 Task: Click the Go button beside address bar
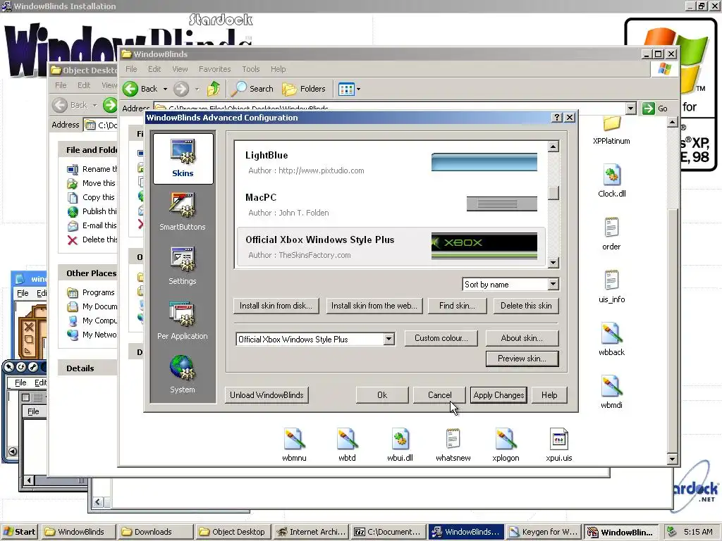coord(655,108)
